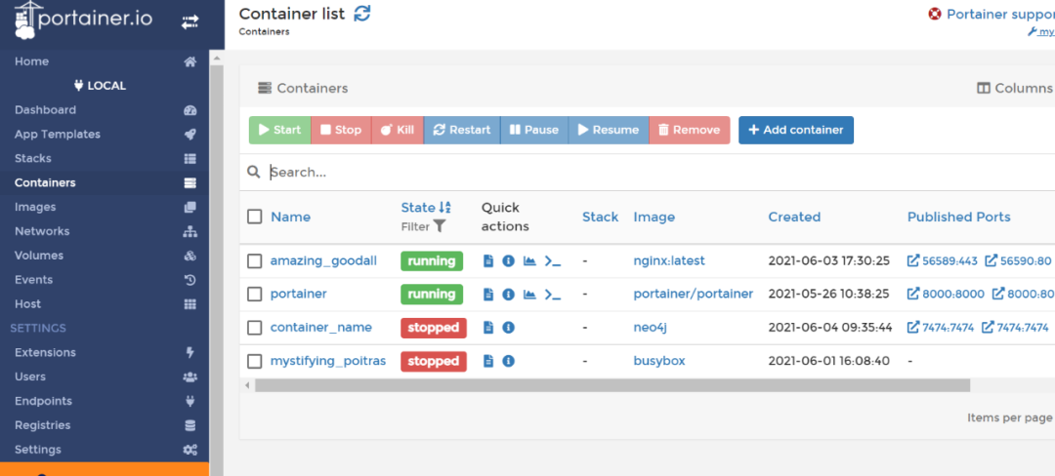Open inspect icon for portainer container

[509, 294]
